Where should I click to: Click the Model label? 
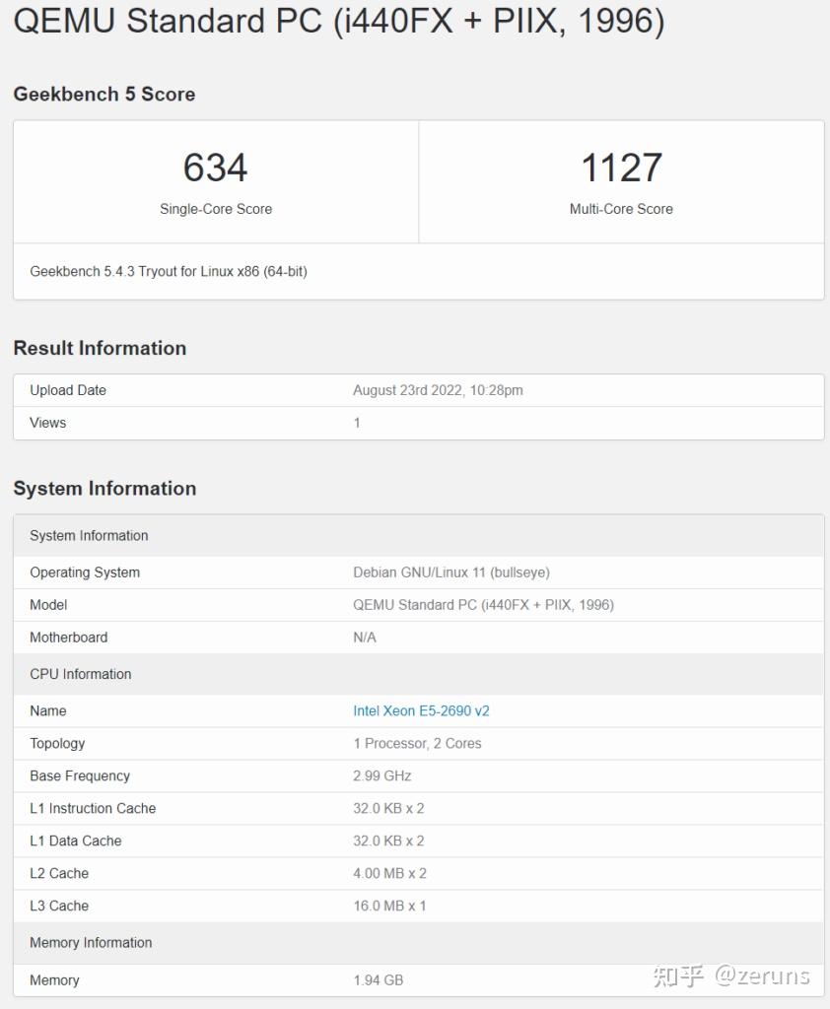[x=48, y=604]
